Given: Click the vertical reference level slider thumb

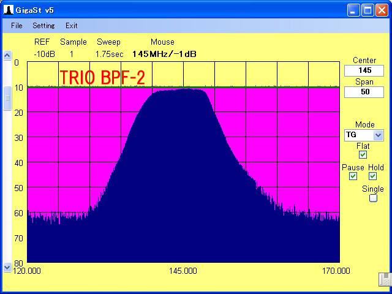Looking at the screenshot, I should click(x=7, y=98).
